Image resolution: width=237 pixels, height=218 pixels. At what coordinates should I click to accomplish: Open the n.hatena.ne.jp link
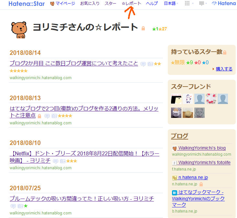click(193, 177)
